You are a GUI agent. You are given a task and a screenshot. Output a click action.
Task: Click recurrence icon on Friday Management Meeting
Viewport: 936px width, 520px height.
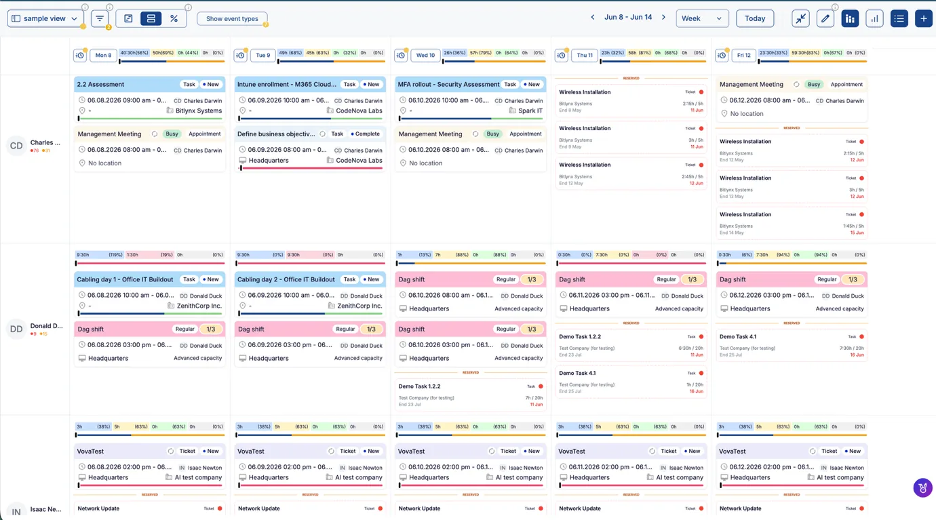(x=796, y=85)
